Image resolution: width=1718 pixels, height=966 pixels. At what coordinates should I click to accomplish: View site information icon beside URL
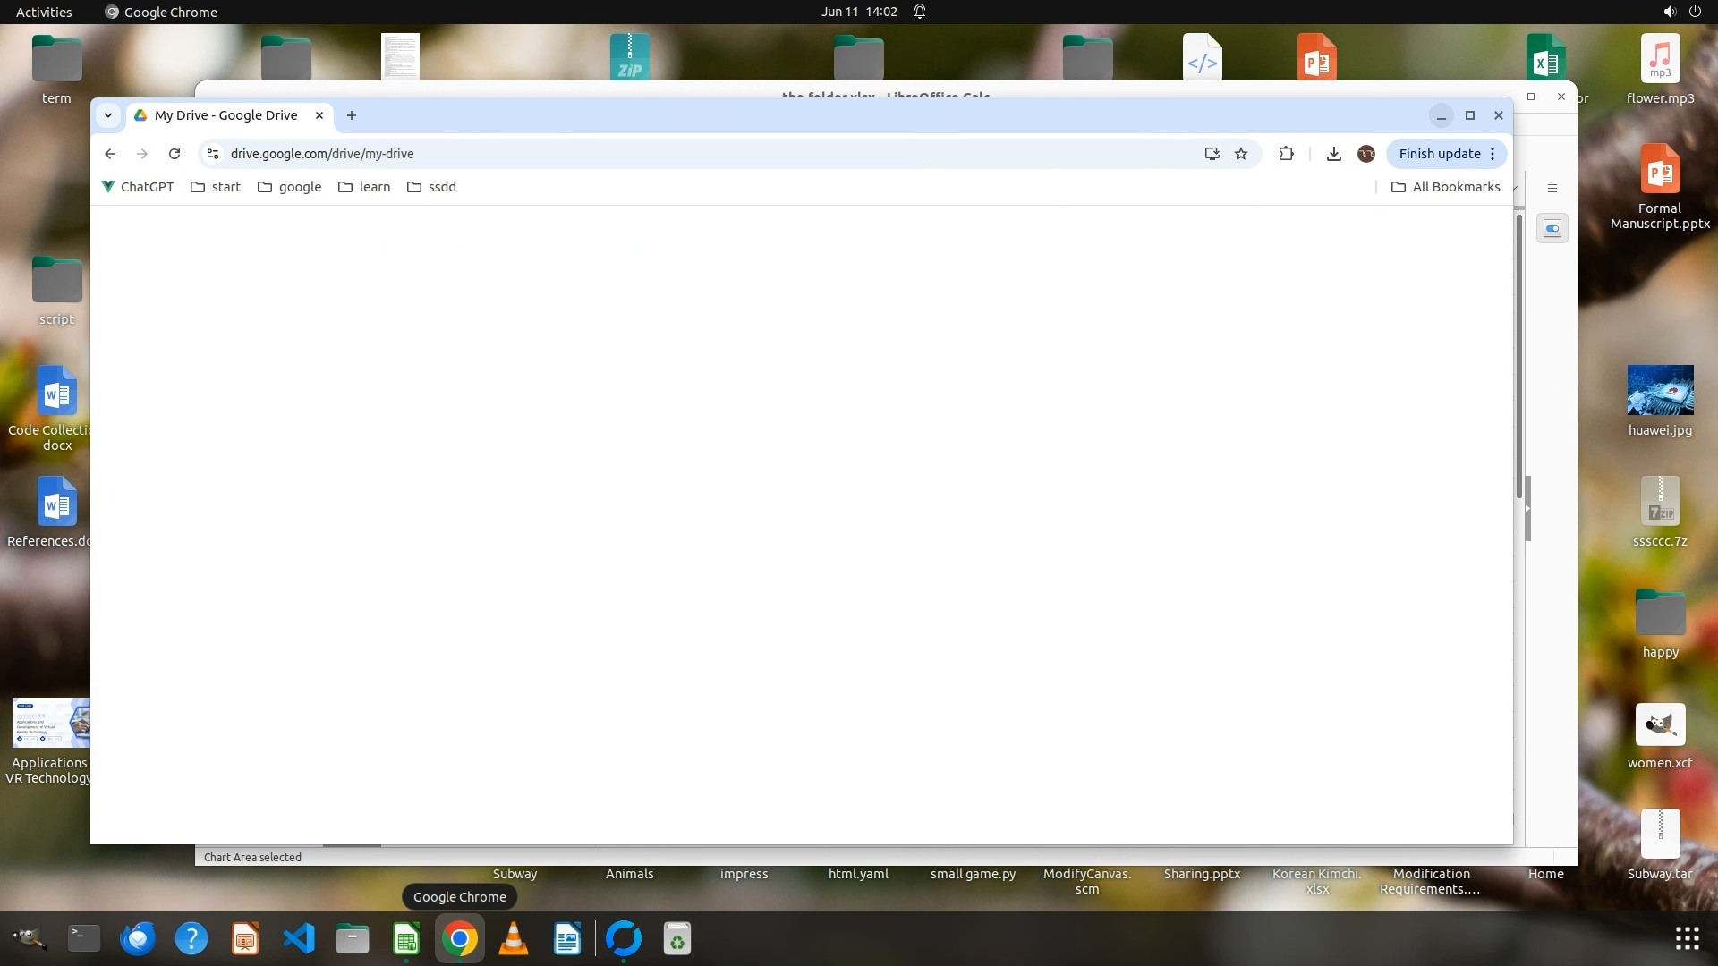(213, 154)
